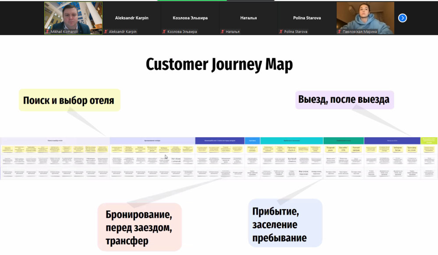Click Aleksandr Karpin's muted microphone icon
Screen dimensions: 438x255
(x=106, y=31)
